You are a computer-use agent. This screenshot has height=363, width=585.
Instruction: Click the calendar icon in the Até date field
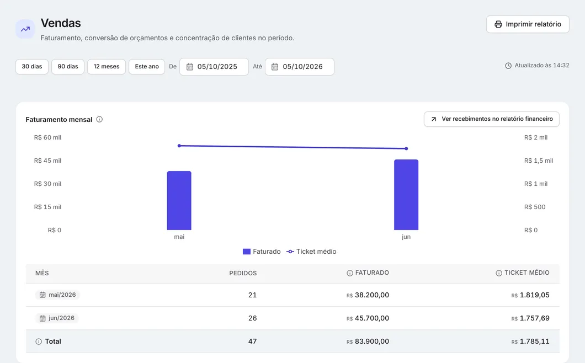275,67
